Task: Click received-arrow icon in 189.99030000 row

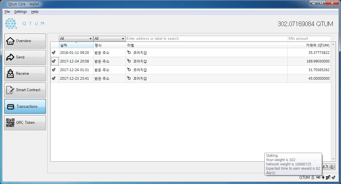Action: [x=129, y=61]
